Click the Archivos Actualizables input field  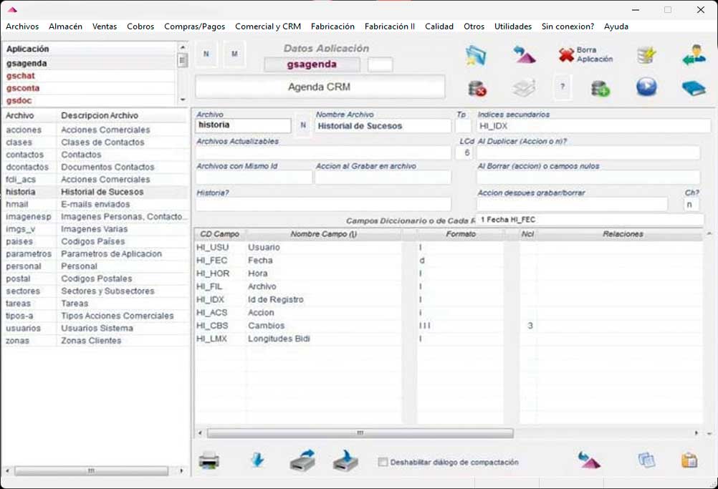click(323, 152)
